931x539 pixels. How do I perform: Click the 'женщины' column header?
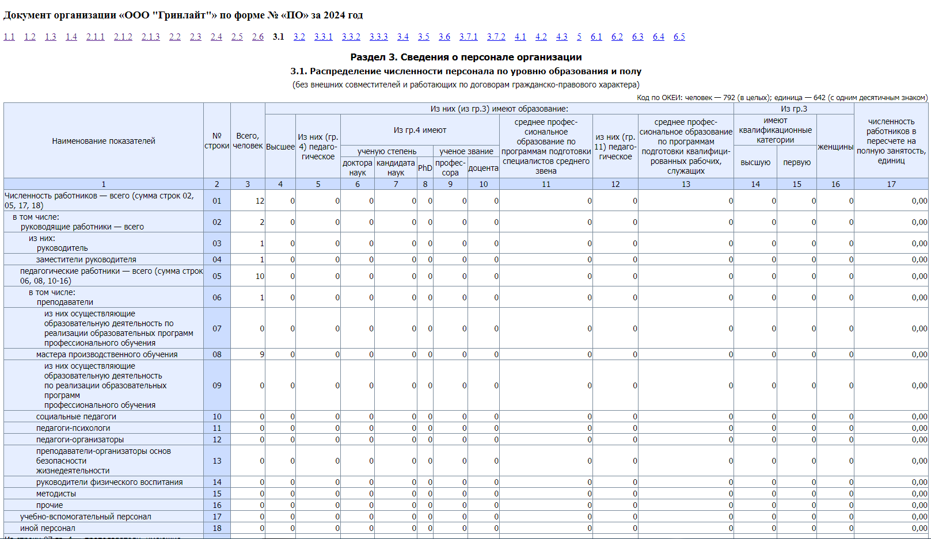(835, 147)
